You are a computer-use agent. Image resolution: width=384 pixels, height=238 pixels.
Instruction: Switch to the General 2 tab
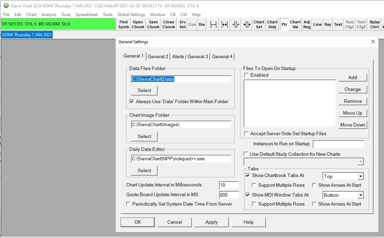[158, 56]
